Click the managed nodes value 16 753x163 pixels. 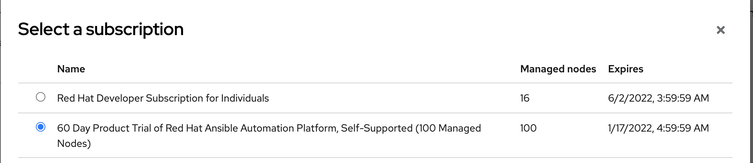[525, 98]
